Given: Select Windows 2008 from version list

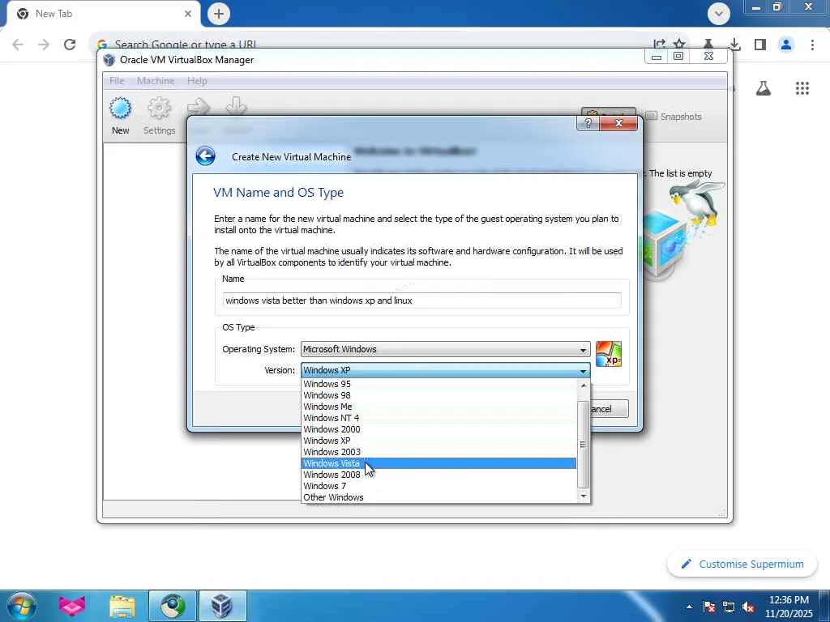Looking at the screenshot, I should coord(439,475).
